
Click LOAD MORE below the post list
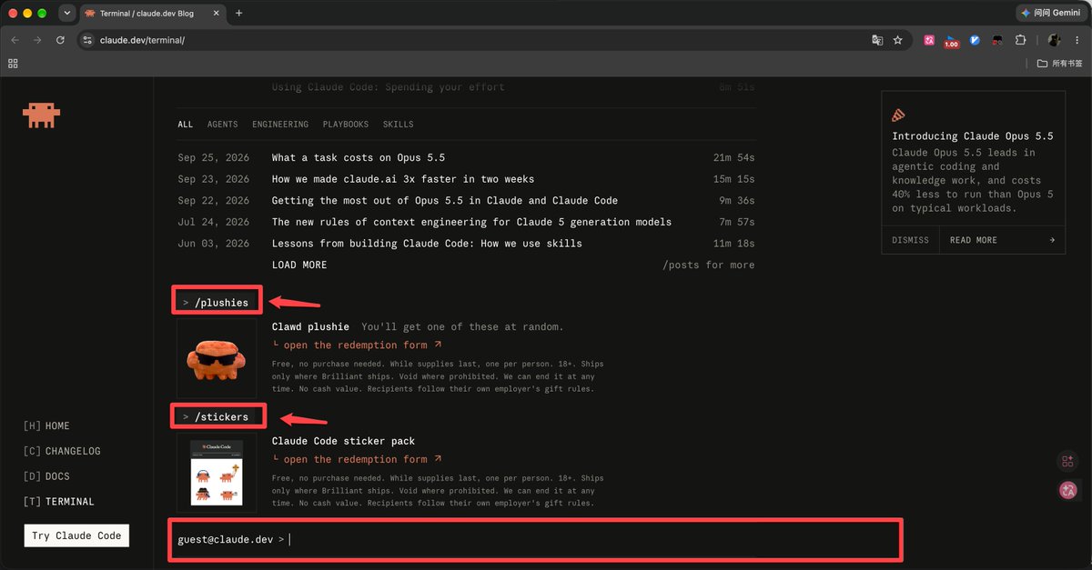299,265
